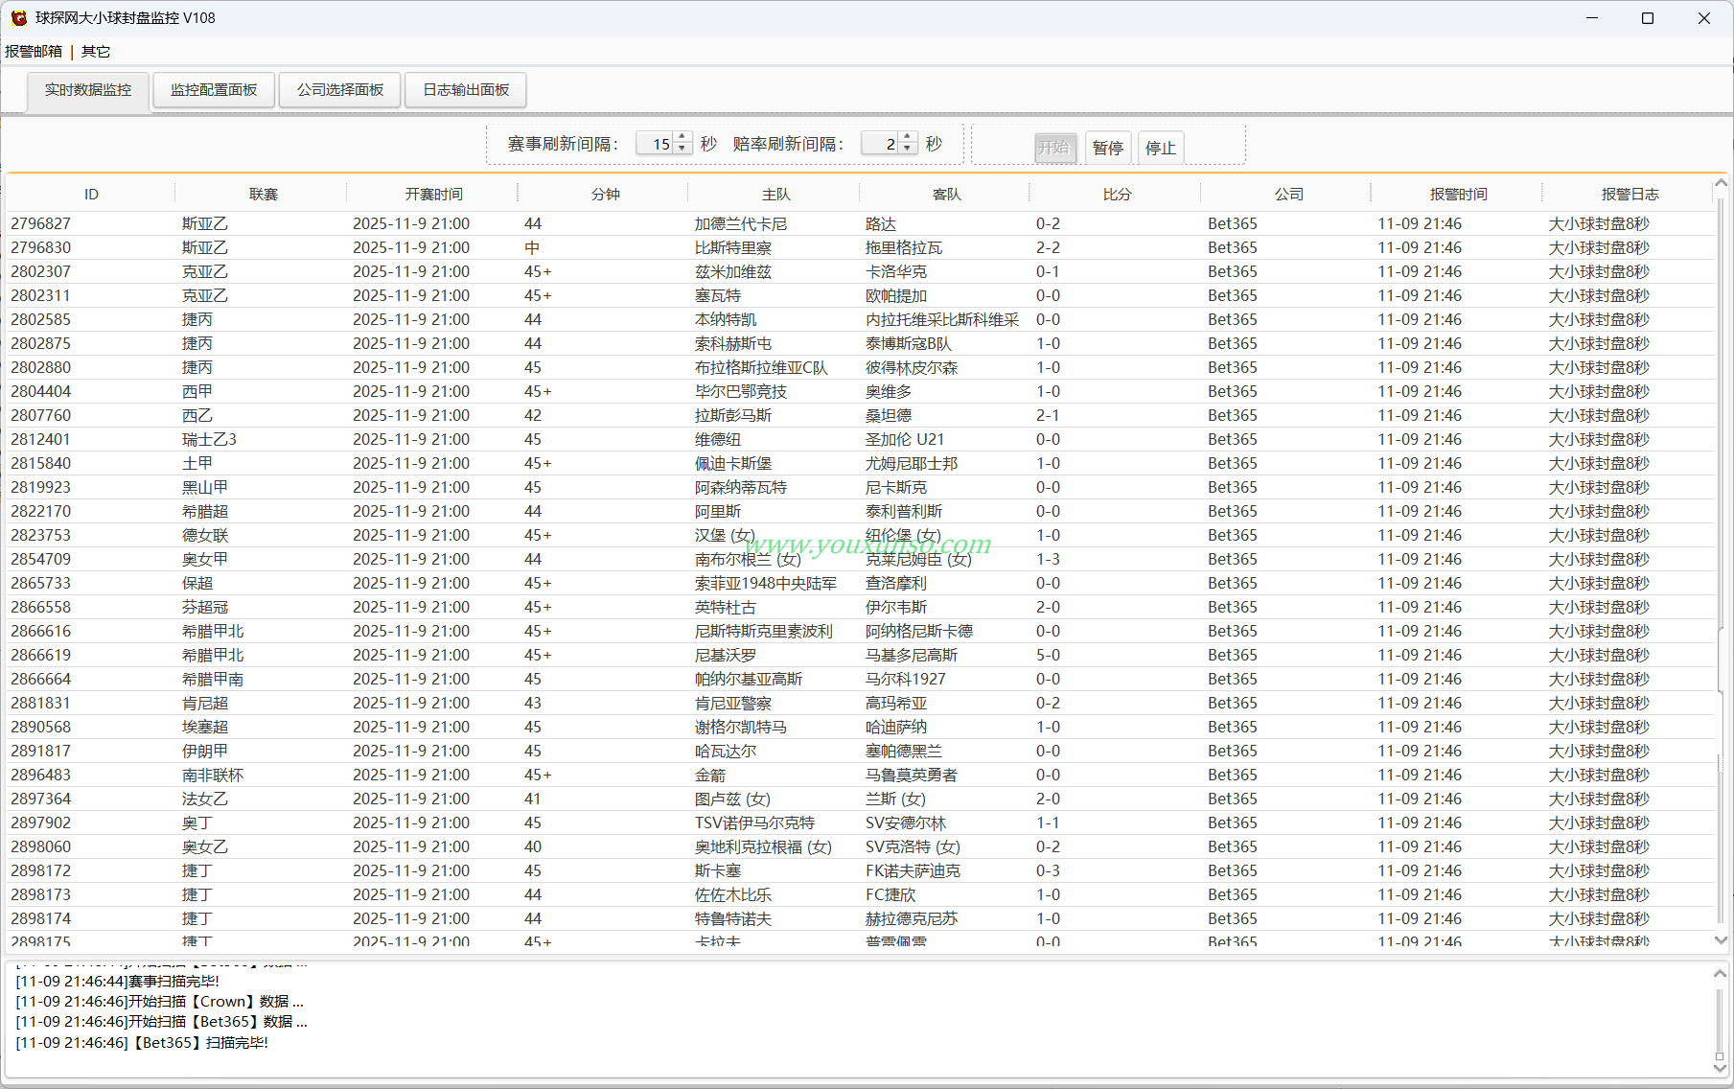Open the 报警邮箱 menu
1734x1089 pixels.
pyautogui.click(x=34, y=52)
